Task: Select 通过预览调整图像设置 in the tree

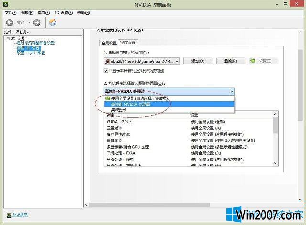Action: click(35, 43)
